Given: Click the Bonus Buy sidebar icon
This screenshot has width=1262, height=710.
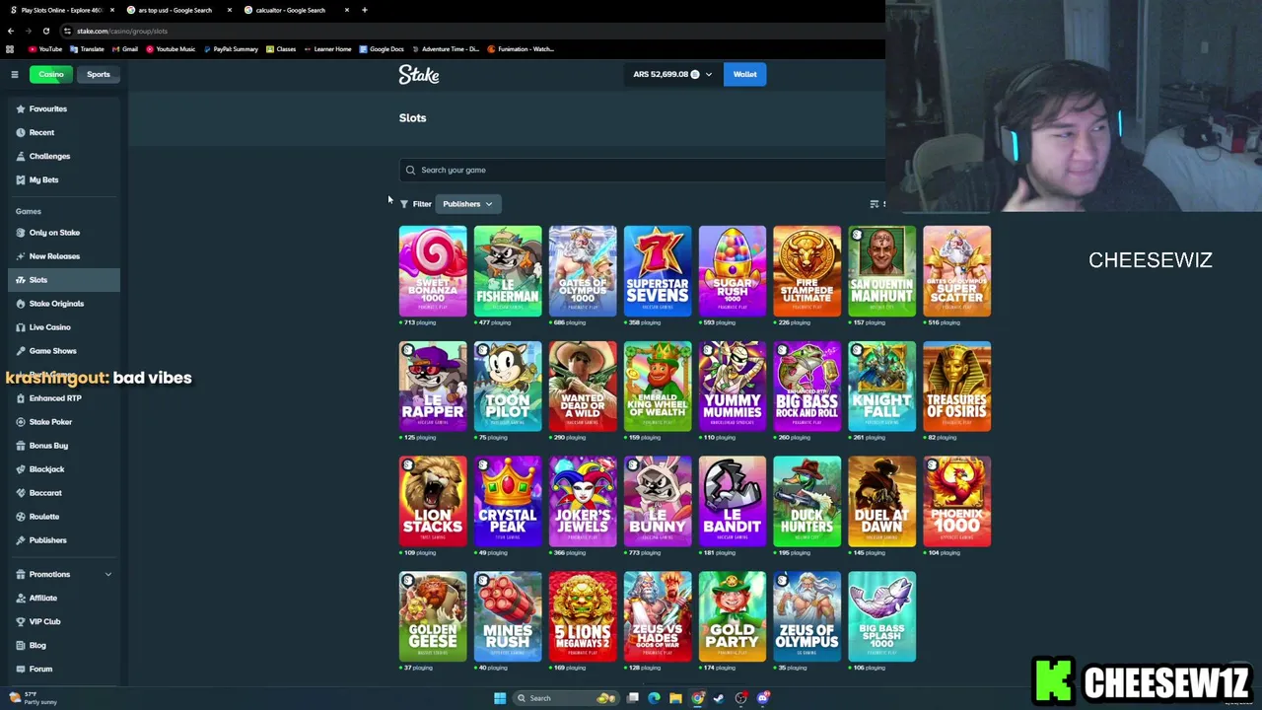Looking at the screenshot, I should click(x=21, y=446).
